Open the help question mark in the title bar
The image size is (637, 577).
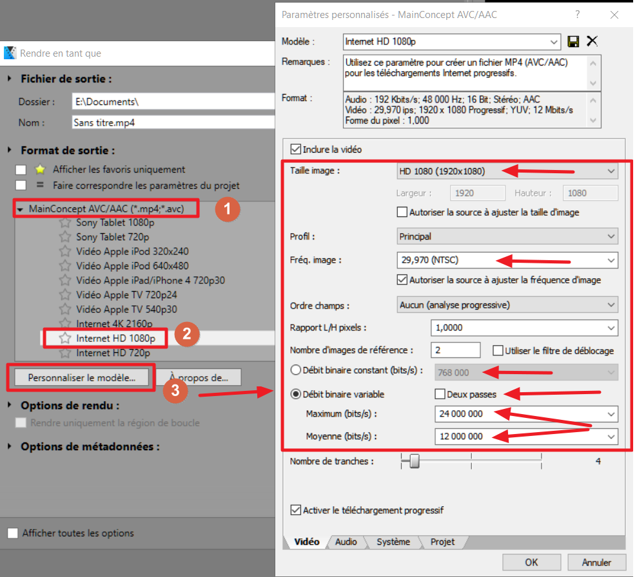point(577,15)
